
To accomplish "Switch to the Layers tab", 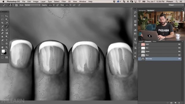I will pos(141,42).
